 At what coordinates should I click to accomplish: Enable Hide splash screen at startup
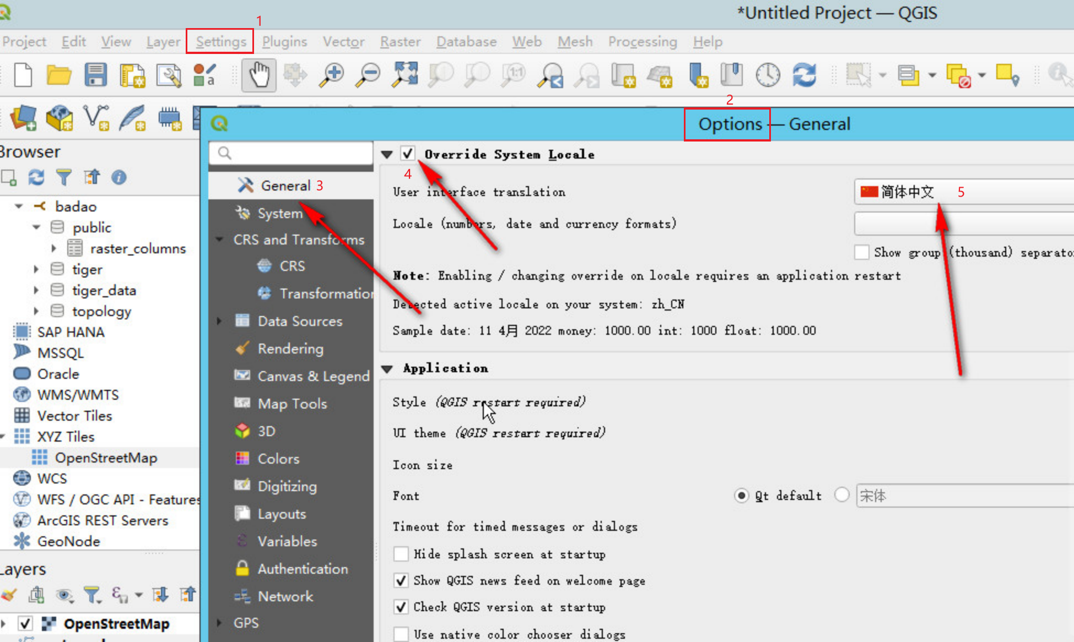(x=401, y=554)
